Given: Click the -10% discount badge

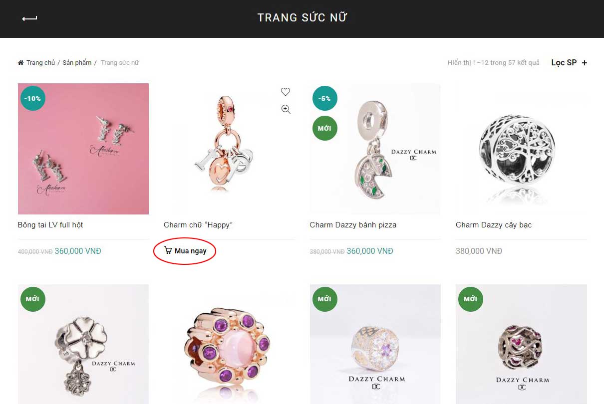Looking at the screenshot, I should click(33, 98).
